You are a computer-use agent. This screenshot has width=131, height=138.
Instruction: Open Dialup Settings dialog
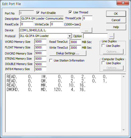click(x=68, y=53)
